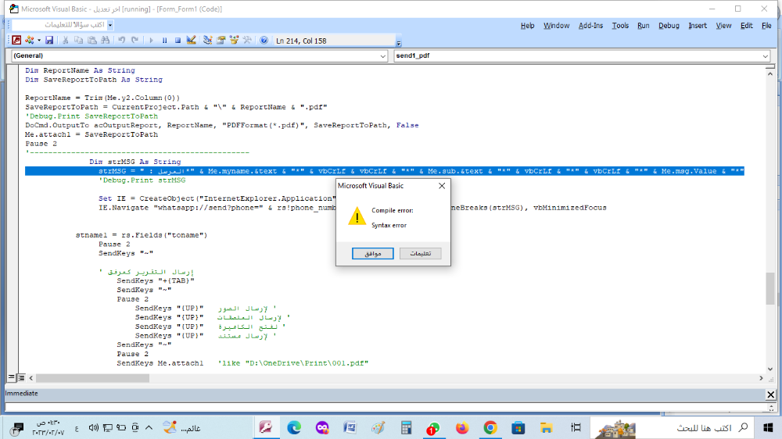Image resolution: width=782 pixels, height=439 pixels.
Task: Click the تعليمات (Help) button in error dialog
Action: pyautogui.click(x=421, y=253)
